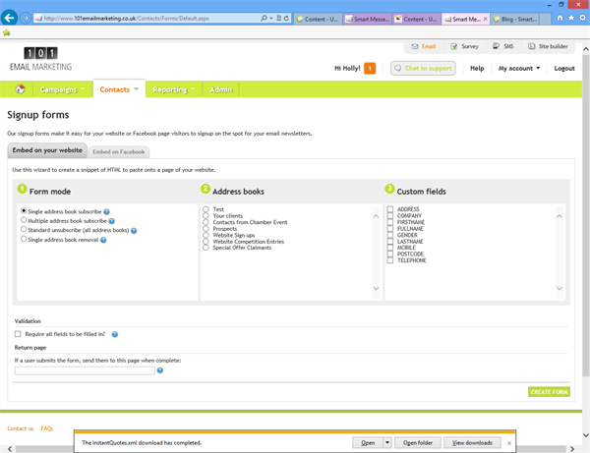Image resolution: width=590 pixels, height=453 pixels.
Task: Switch to Embed on Facebook tab
Action: coord(119,152)
